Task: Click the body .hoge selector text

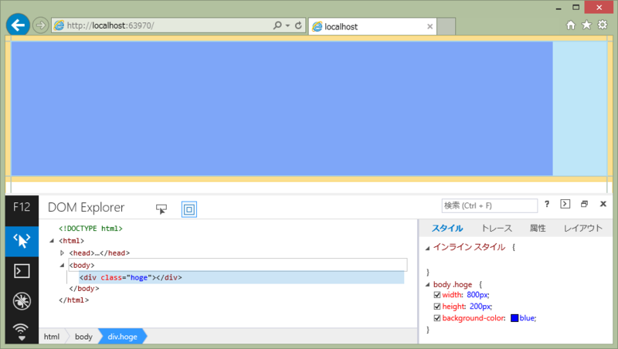Action: pos(453,284)
